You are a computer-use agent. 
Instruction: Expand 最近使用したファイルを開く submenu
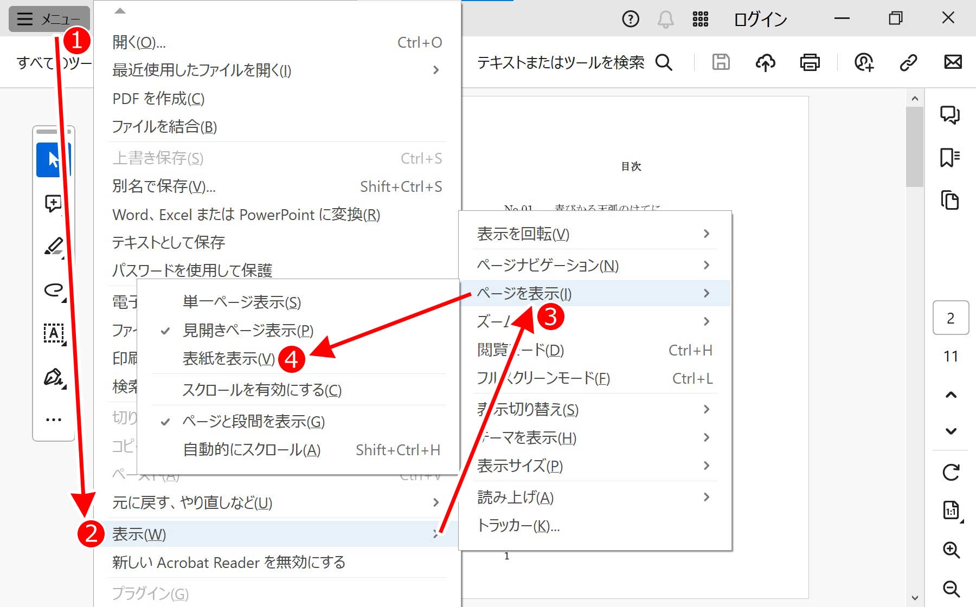(277, 70)
